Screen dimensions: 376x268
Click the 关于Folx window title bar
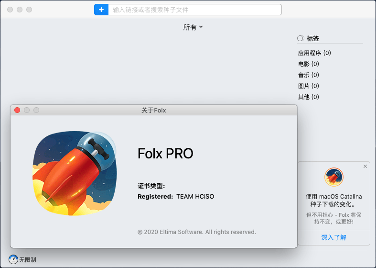coord(154,110)
